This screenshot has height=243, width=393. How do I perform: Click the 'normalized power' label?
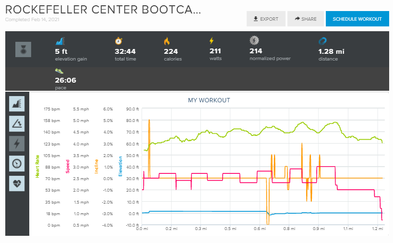[270, 59]
